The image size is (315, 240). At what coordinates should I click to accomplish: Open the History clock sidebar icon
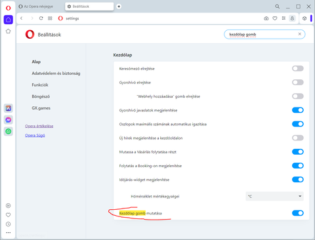8,224
